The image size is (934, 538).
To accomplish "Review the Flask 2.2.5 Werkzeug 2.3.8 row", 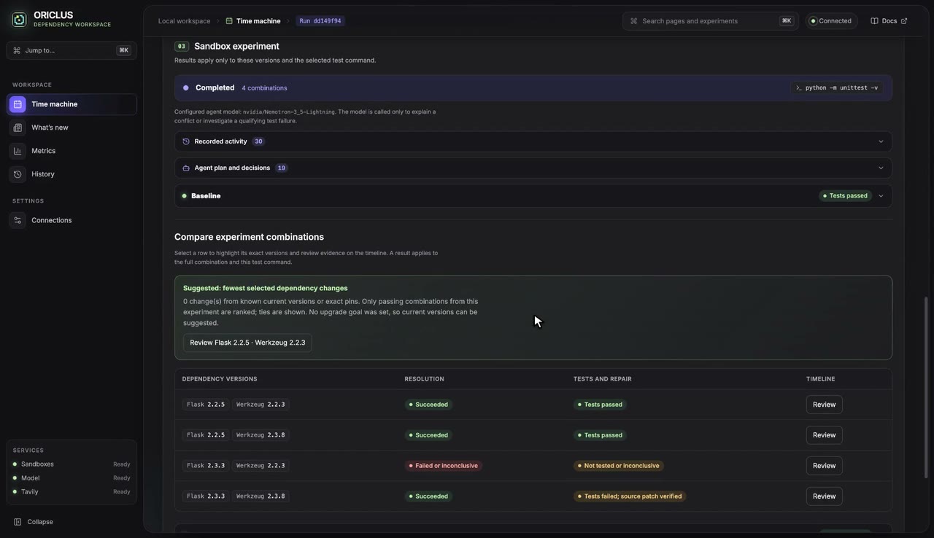I will pos(824,435).
